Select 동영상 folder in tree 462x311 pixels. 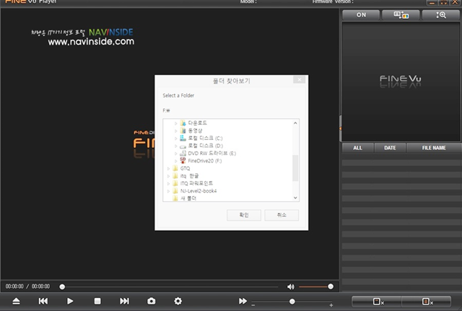coord(195,131)
